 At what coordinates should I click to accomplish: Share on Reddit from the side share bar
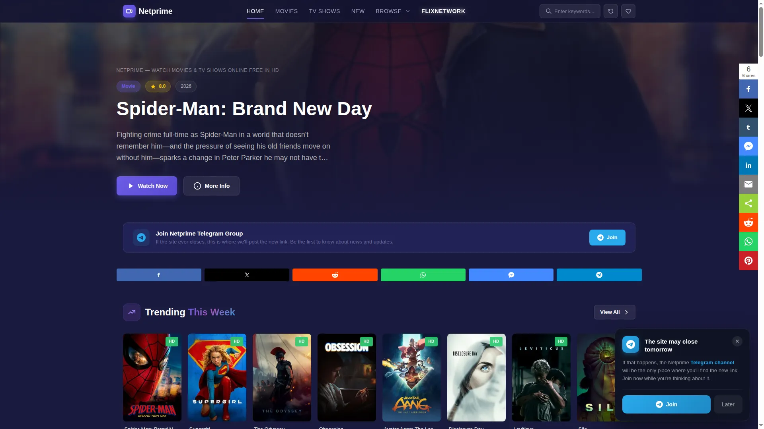[748, 222]
